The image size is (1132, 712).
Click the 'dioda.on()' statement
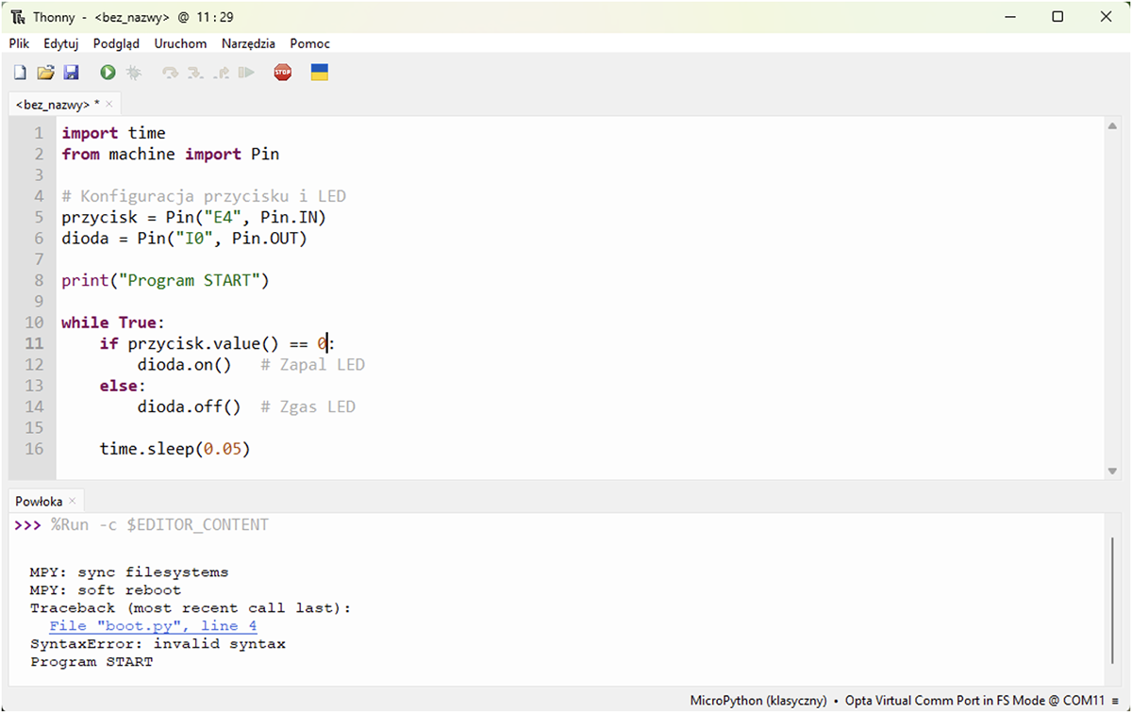point(184,364)
